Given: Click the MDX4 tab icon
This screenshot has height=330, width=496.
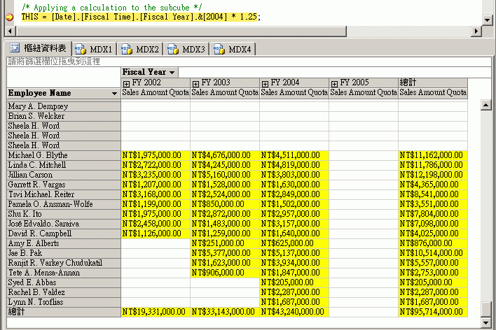Looking at the screenshot, I should 219,49.
